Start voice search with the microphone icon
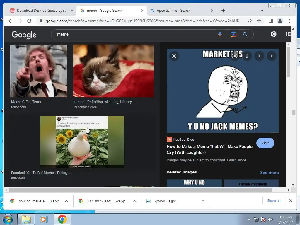Screen dimensions: 300x225 [220, 34]
